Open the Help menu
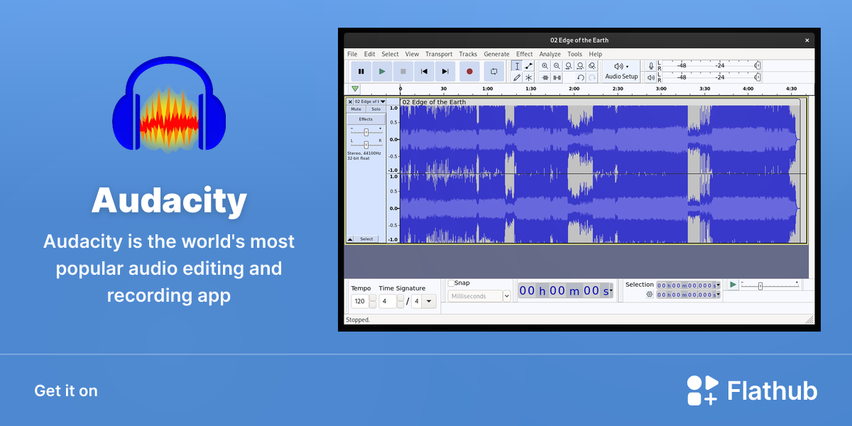The image size is (852, 426). pos(596,54)
